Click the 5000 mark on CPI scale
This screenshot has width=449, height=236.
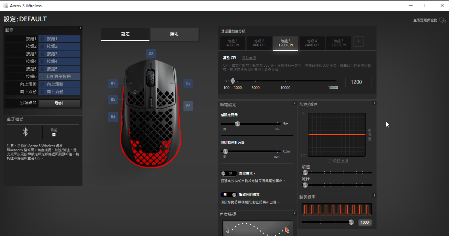pyautogui.click(x=256, y=88)
